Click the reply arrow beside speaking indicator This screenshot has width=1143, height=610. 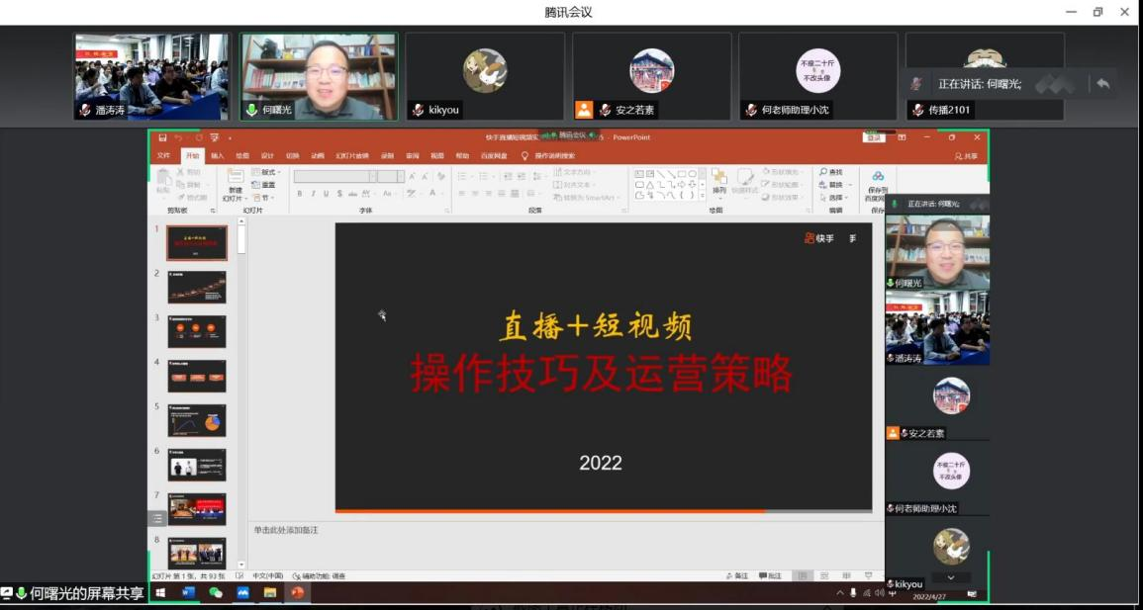[1102, 84]
